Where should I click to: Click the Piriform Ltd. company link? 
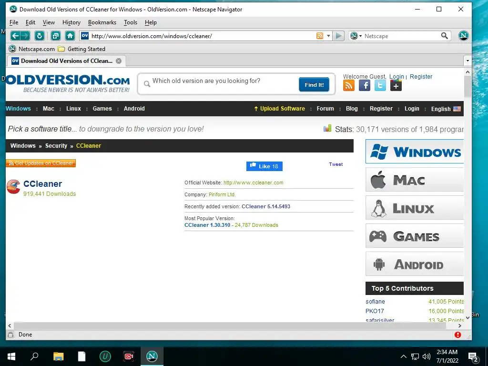[x=222, y=194]
